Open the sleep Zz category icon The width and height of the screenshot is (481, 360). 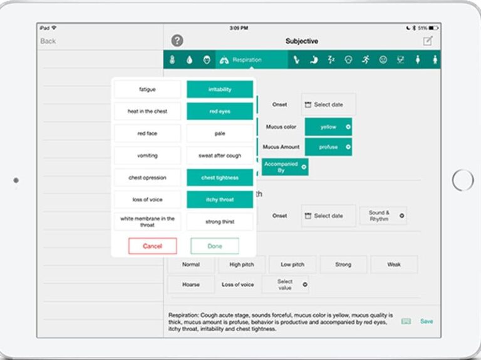click(x=331, y=60)
